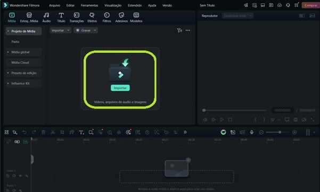Open the Título tab
320x192 pixels.
tap(61, 18)
